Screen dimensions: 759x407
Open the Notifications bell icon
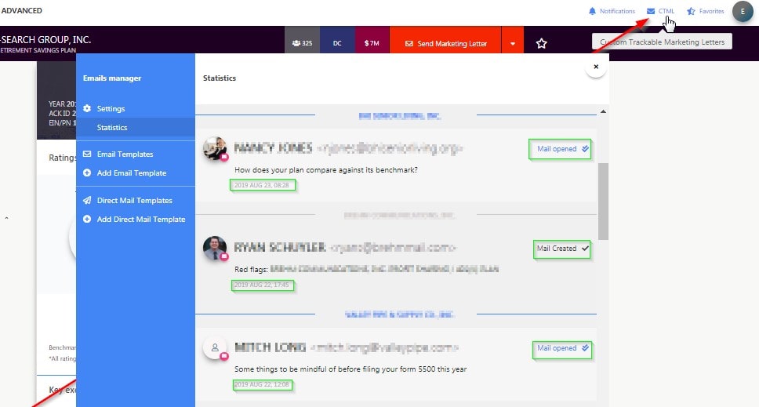click(592, 11)
